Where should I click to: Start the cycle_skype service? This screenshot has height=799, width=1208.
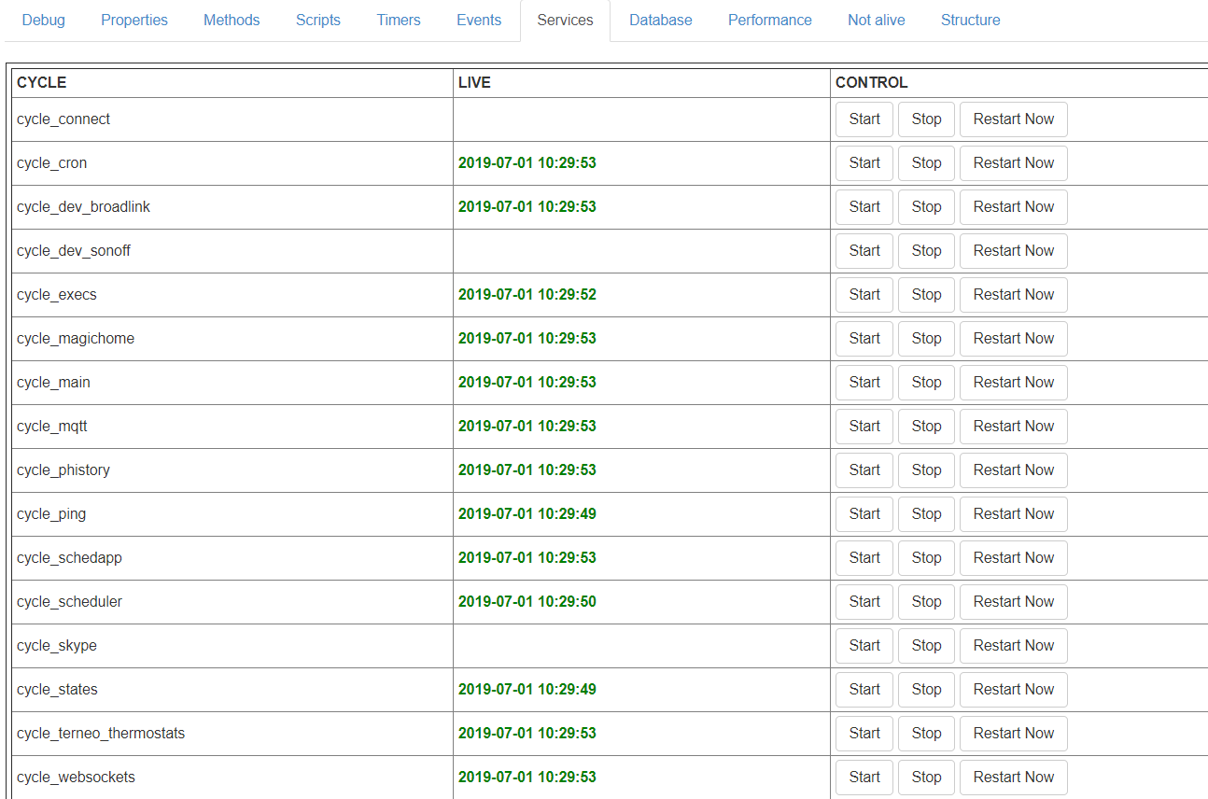tap(864, 646)
